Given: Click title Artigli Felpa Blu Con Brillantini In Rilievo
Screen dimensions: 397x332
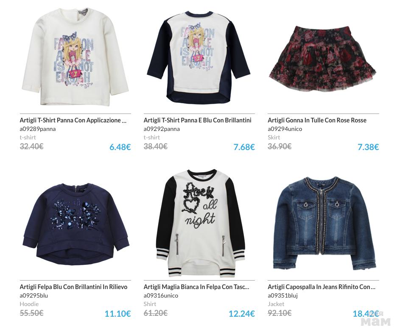Looking at the screenshot, I should click(73, 287).
